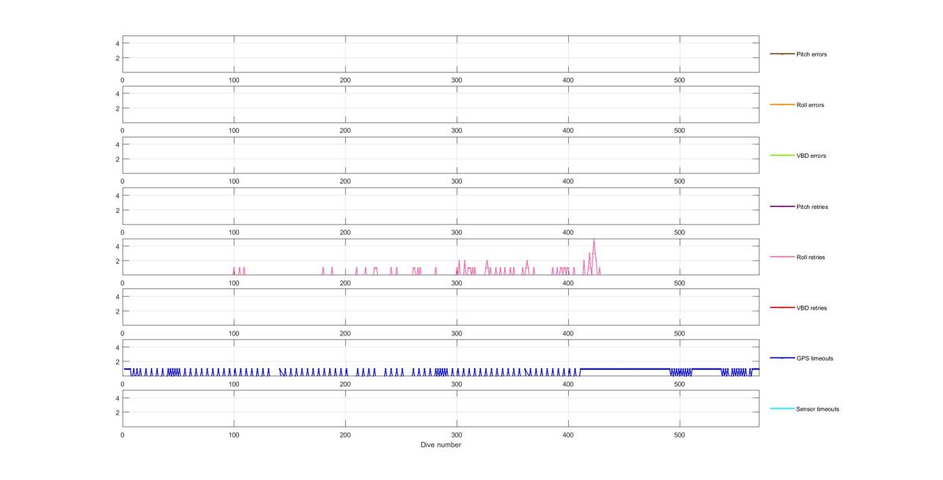Viewport: 943px width, 480px height.
Task: Click the Pitch errors legend label
Action: pos(811,54)
